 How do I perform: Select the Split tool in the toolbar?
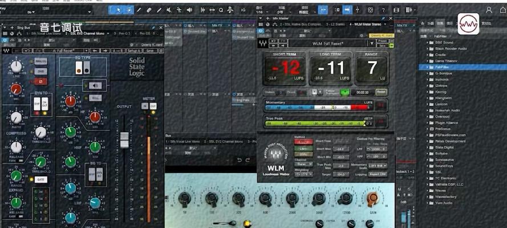coord(139,10)
